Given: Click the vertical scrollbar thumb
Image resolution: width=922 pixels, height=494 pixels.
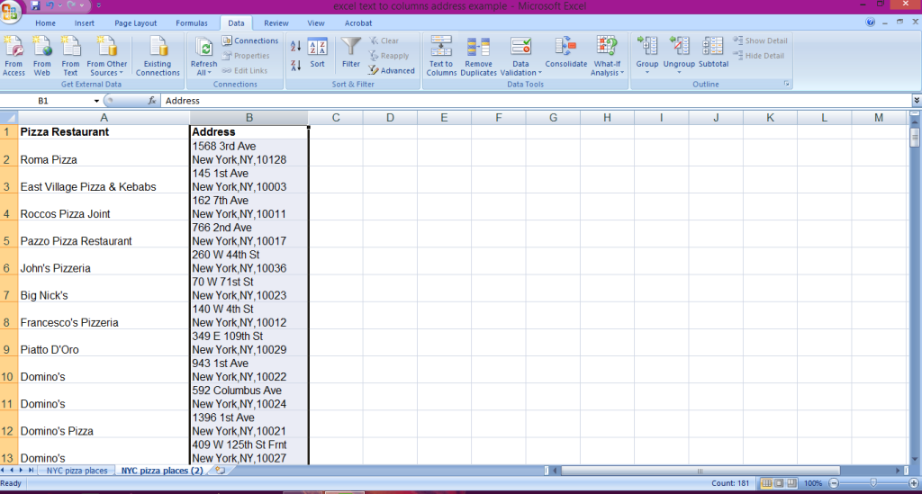Looking at the screenshot, I should tap(915, 136).
